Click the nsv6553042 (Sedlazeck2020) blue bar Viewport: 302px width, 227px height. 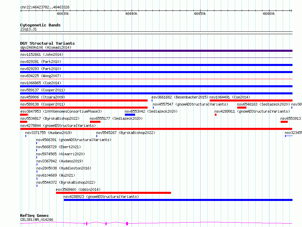[x=130, y=115]
